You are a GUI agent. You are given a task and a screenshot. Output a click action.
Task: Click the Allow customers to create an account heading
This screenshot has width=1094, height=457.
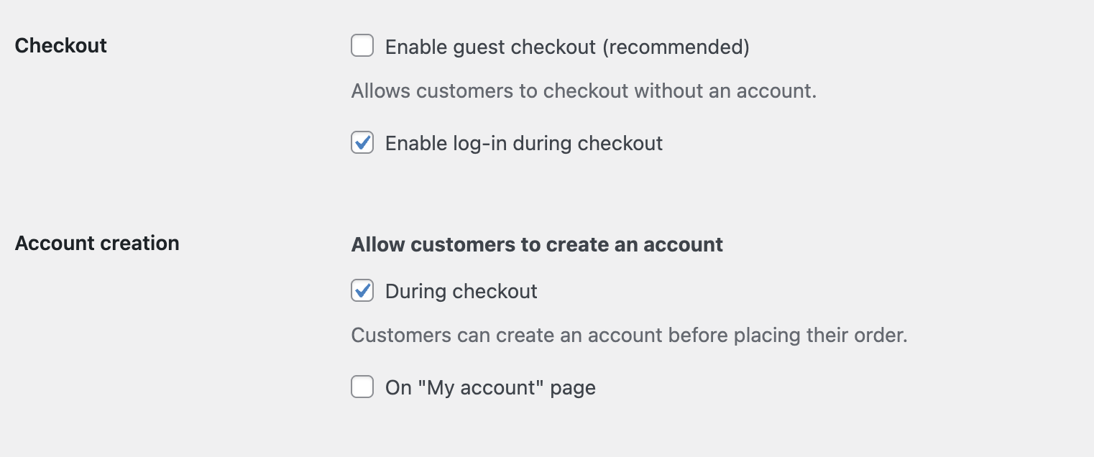(536, 244)
